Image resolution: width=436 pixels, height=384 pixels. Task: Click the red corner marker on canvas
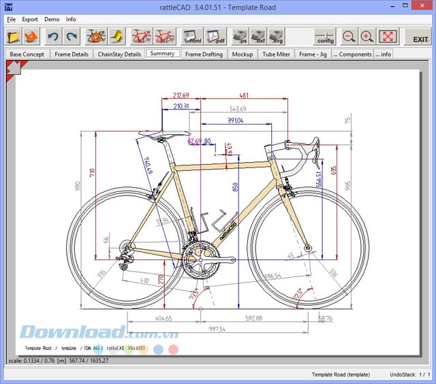14,67
